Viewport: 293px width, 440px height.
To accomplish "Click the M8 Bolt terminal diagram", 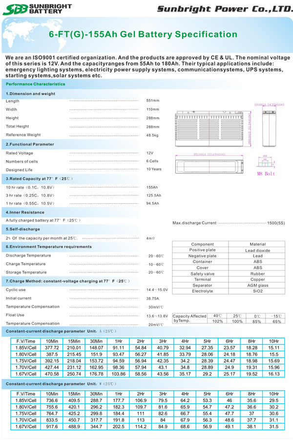I will click(x=266, y=166).
